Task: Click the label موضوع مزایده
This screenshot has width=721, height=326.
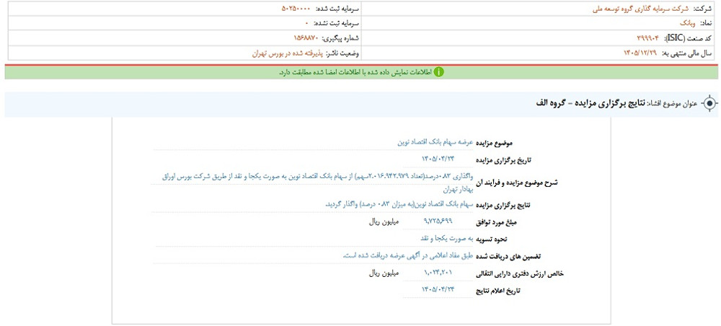Action: point(493,144)
